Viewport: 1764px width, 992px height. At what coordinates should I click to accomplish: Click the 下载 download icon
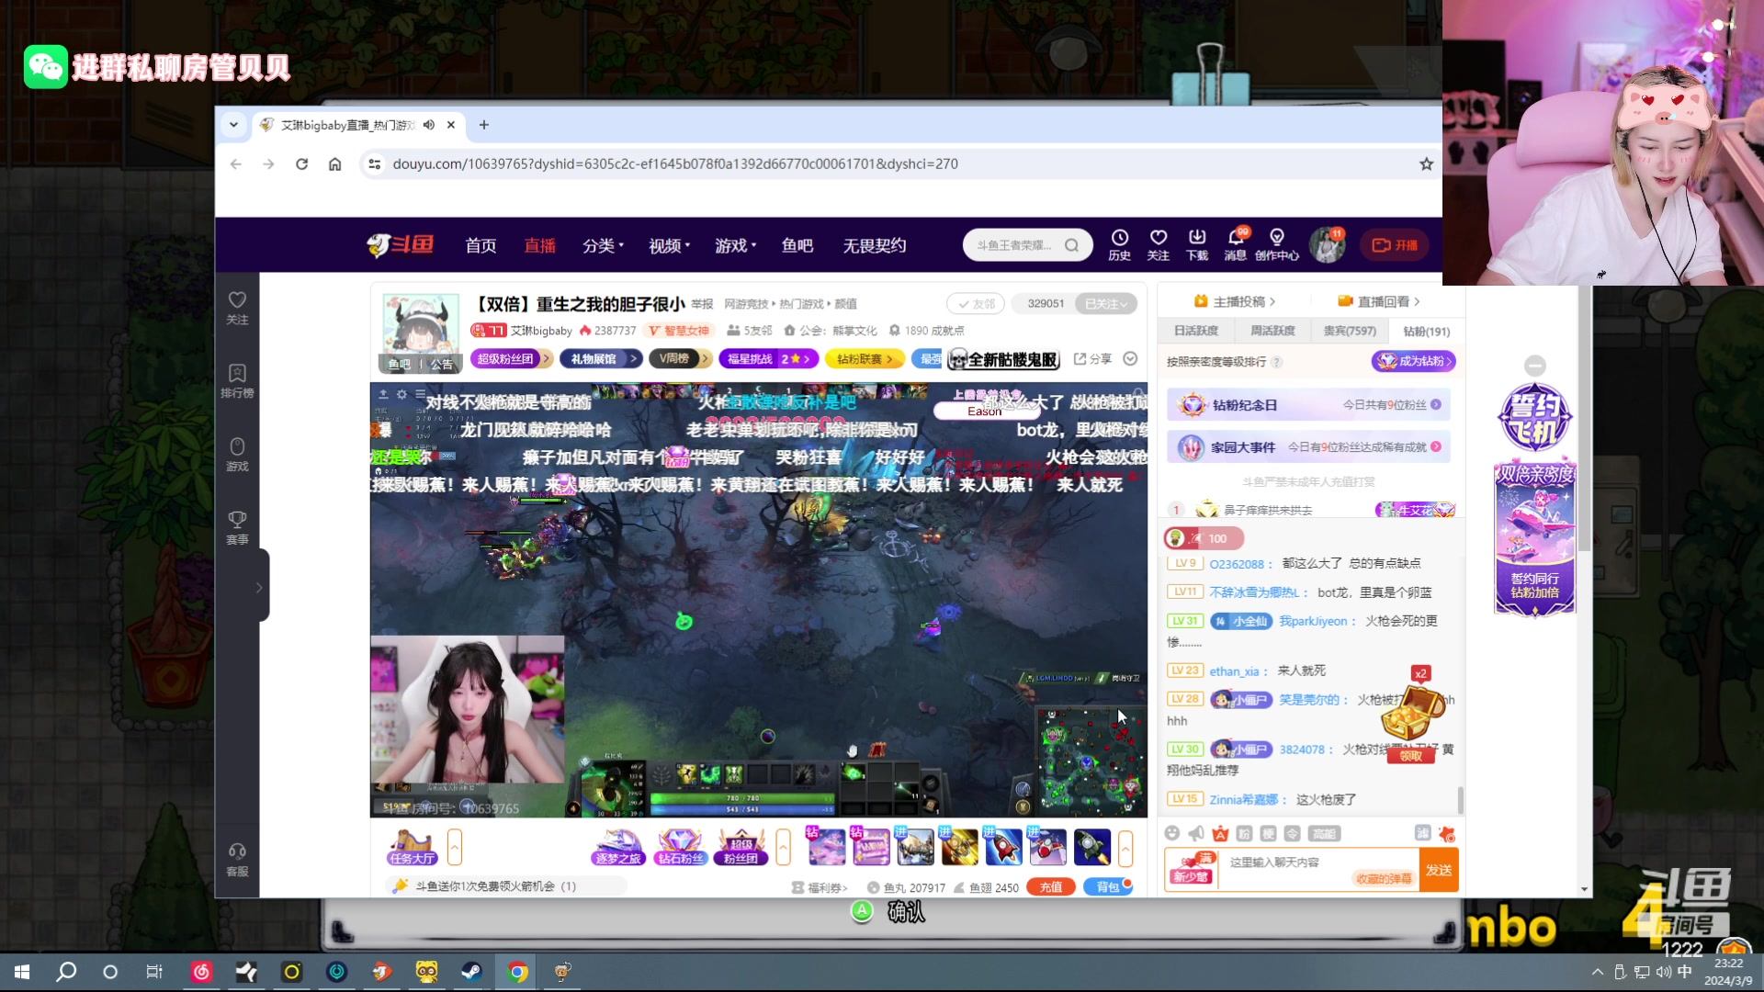[x=1196, y=244]
